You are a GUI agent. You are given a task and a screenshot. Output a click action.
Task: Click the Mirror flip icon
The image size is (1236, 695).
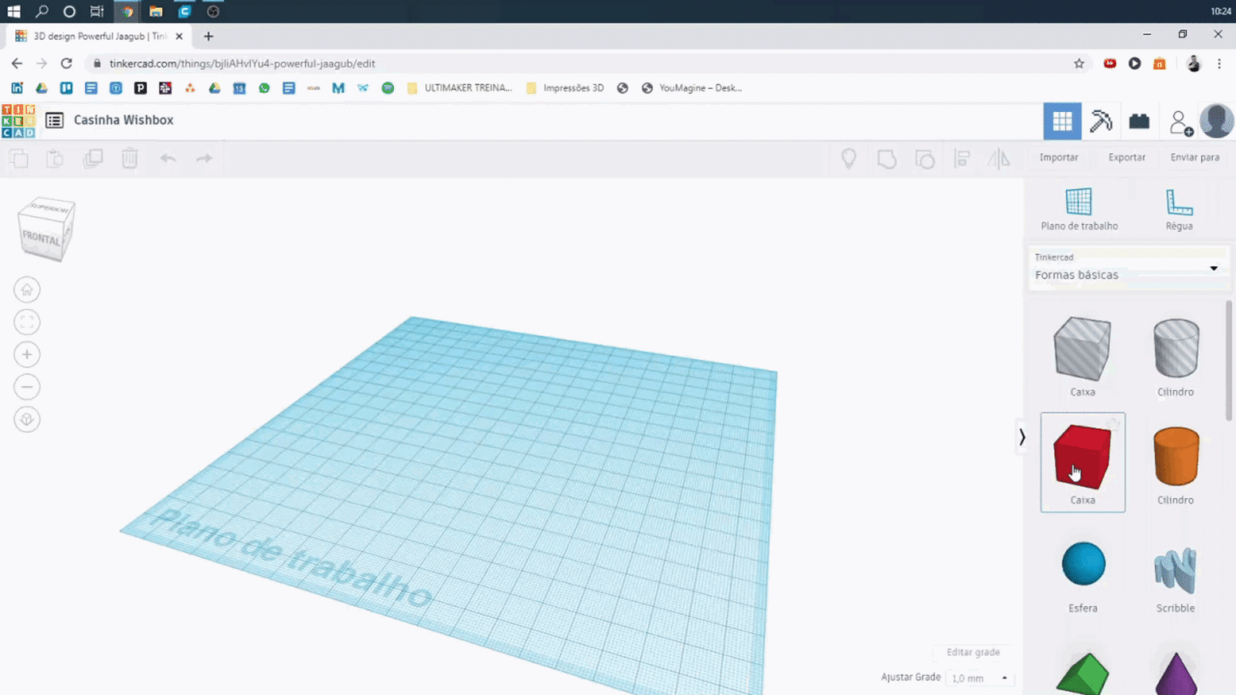999,159
